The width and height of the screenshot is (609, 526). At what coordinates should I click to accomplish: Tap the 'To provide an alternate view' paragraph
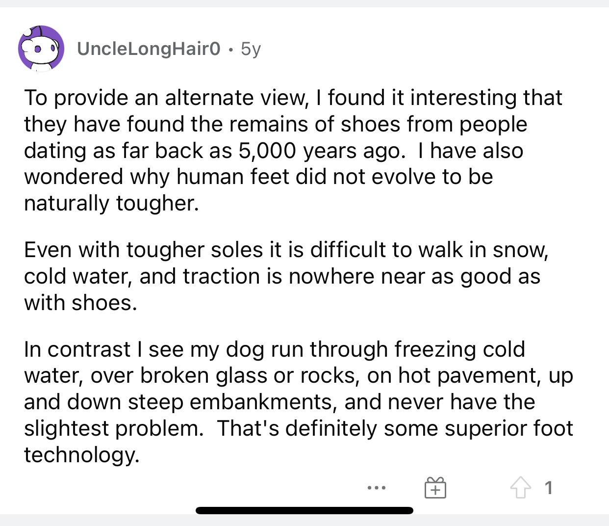pyautogui.click(x=293, y=151)
